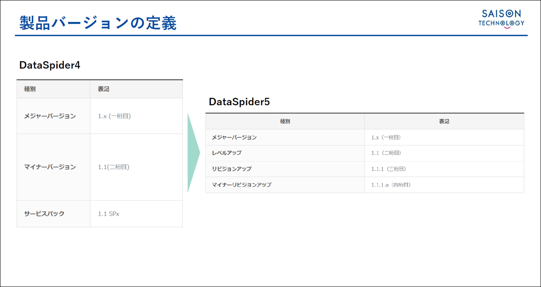This screenshot has width=541, height=287.
Task: Click the SAISON TECHNOLOGY logo
Action: click(x=501, y=19)
